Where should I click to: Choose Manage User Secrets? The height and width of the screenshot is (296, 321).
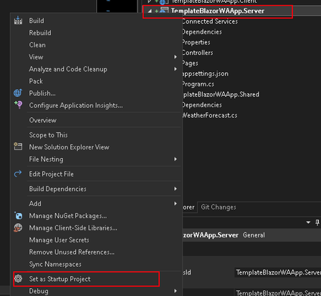click(59, 240)
